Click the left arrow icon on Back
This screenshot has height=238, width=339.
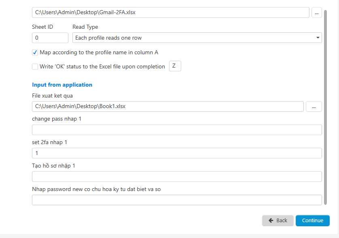coord(271,221)
